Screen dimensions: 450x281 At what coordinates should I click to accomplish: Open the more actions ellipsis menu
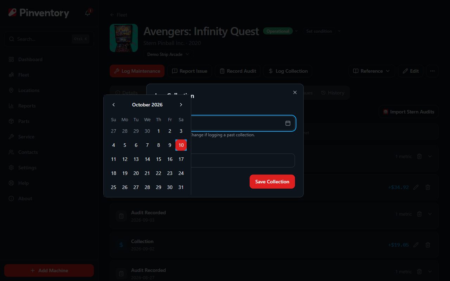tap(432, 71)
